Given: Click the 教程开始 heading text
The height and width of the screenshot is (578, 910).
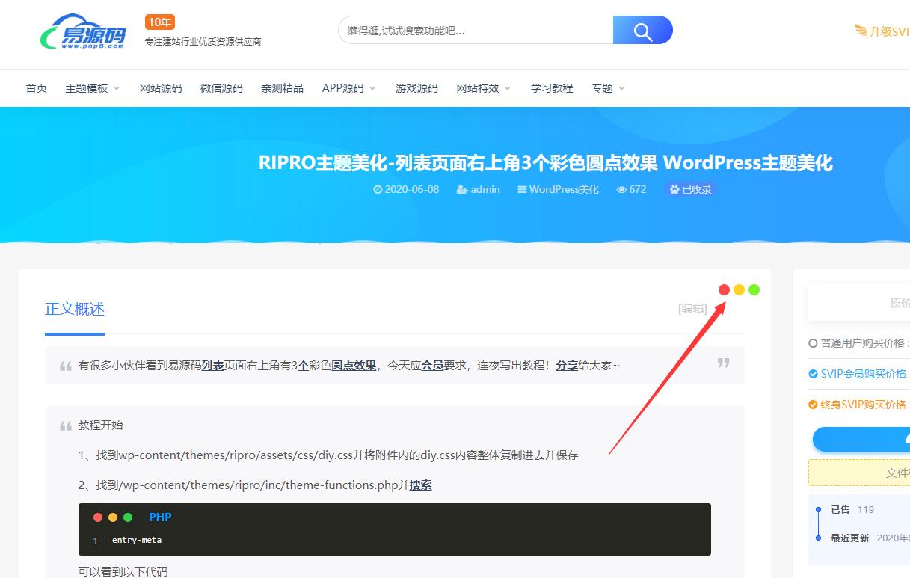Looking at the screenshot, I should (100, 425).
